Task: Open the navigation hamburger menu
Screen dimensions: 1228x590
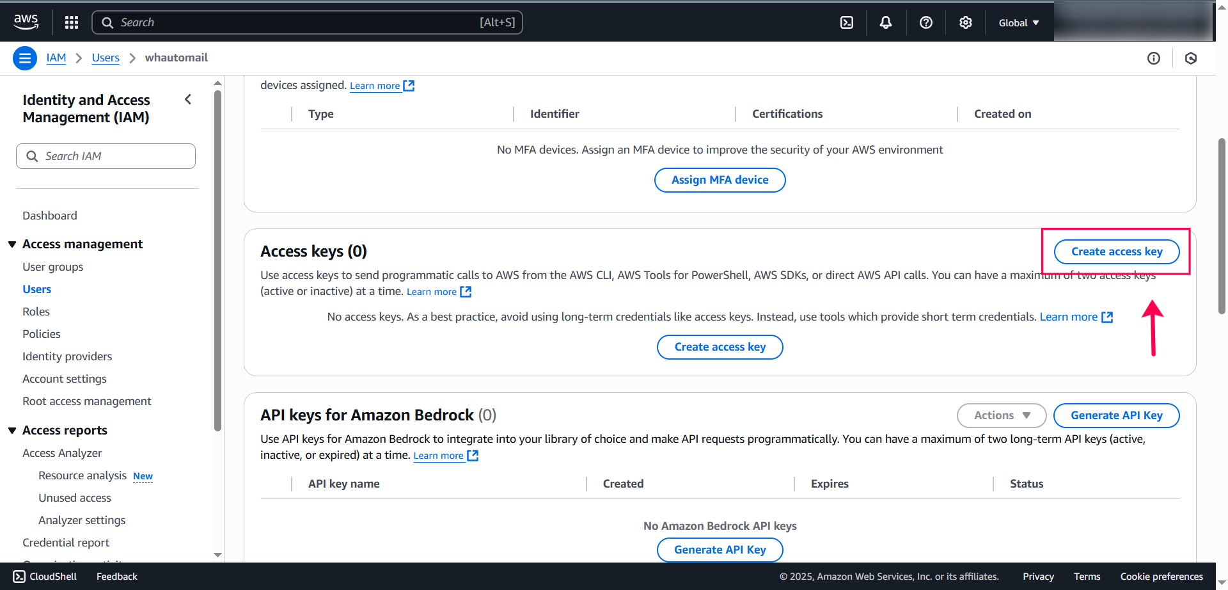Action: pos(24,58)
